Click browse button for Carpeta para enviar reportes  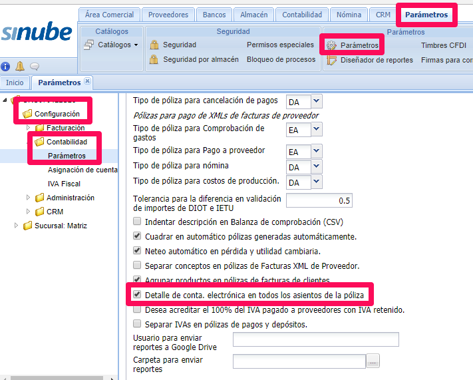pos(373,361)
